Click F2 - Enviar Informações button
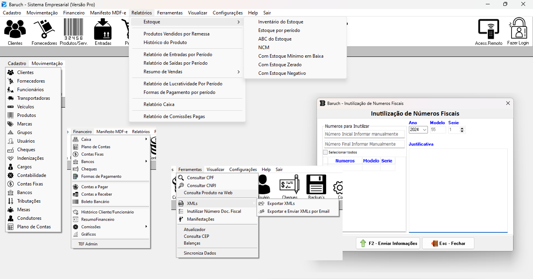This screenshot has height=279, width=533. pyautogui.click(x=388, y=244)
